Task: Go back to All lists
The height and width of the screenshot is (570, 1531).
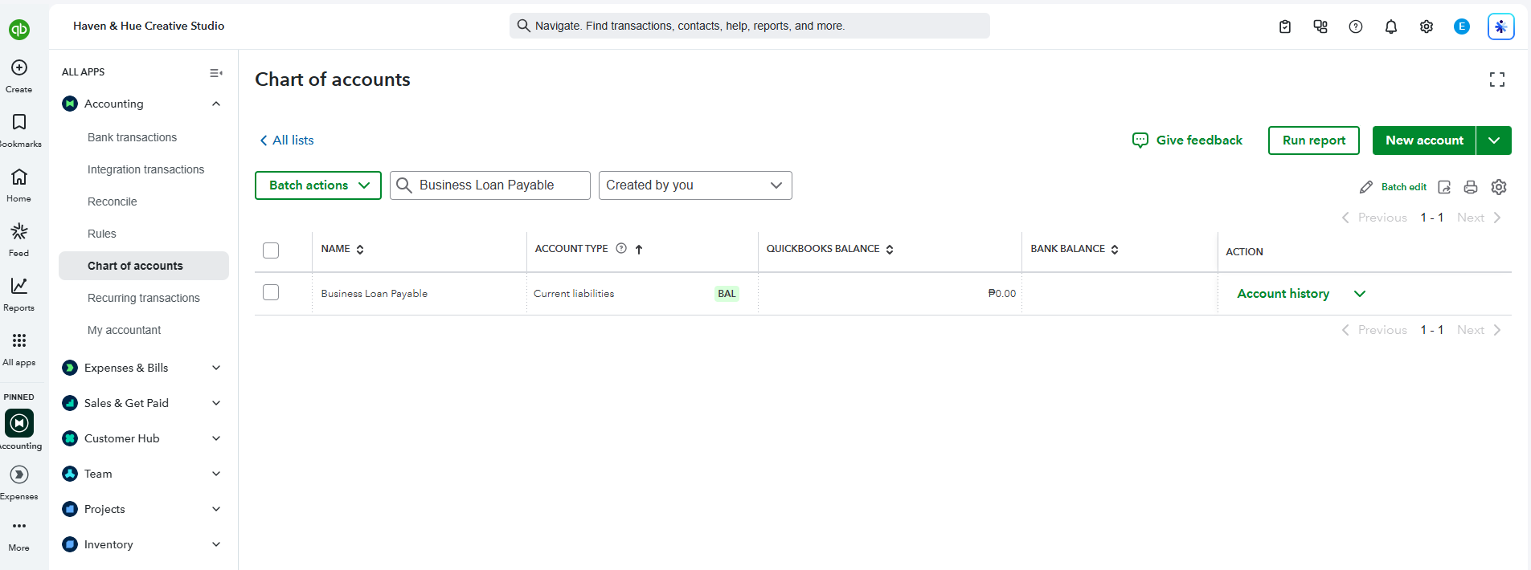Action: tap(286, 140)
